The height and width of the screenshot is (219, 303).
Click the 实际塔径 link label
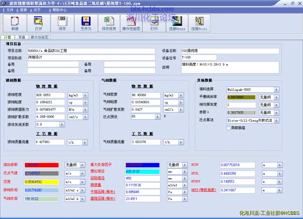point(97,178)
